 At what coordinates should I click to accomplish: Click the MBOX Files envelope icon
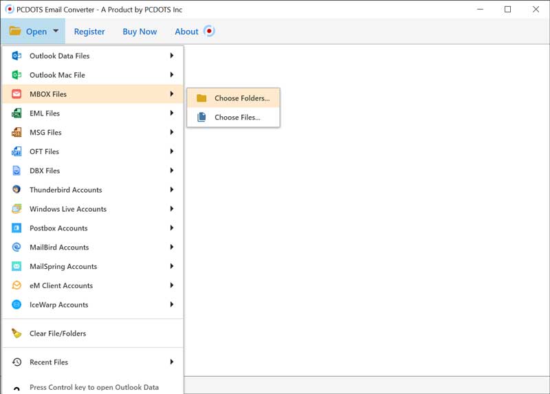pyautogui.click(x=16, y=94)
